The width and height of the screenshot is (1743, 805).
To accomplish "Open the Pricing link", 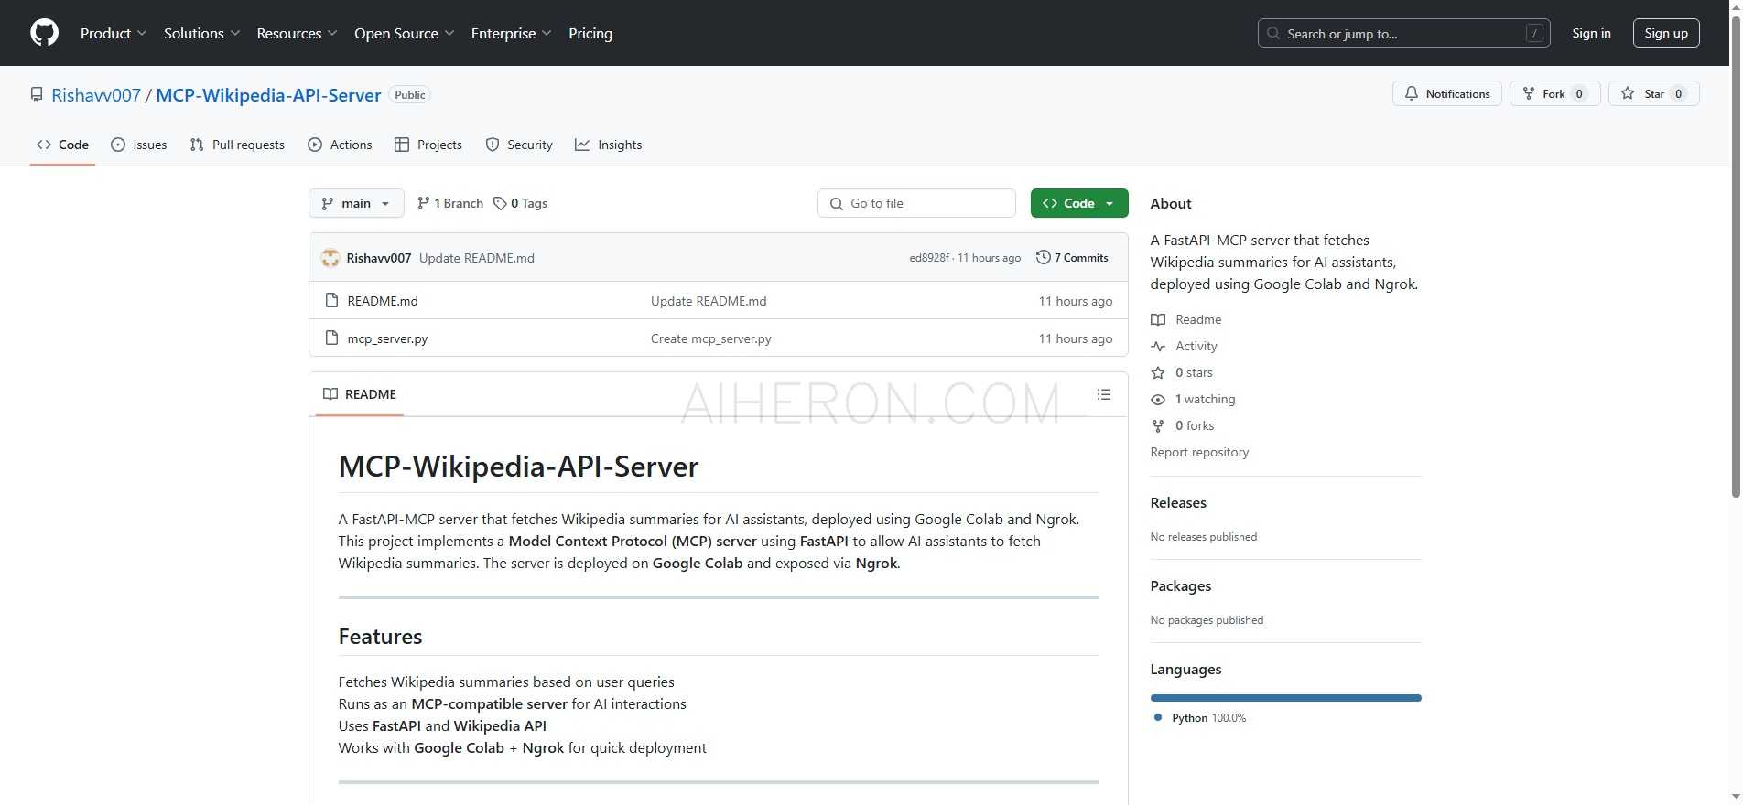I will pos(590,33).
